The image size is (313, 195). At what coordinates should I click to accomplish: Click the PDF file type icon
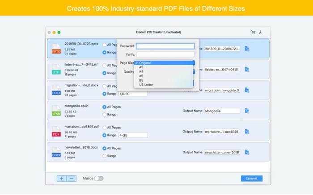(56, 132)
